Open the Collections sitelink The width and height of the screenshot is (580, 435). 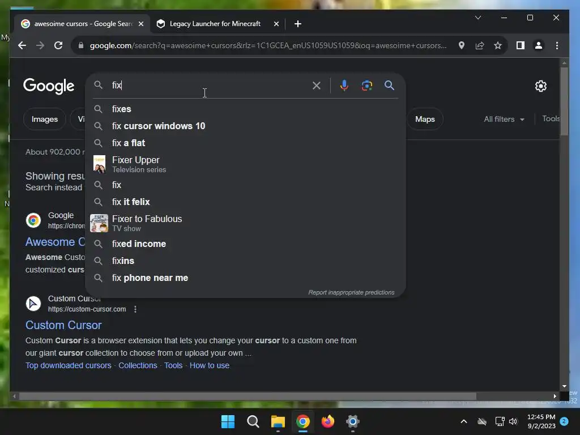coord(138,365)
